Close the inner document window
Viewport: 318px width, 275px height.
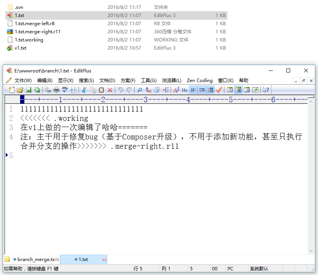click(x=311, y=81)
